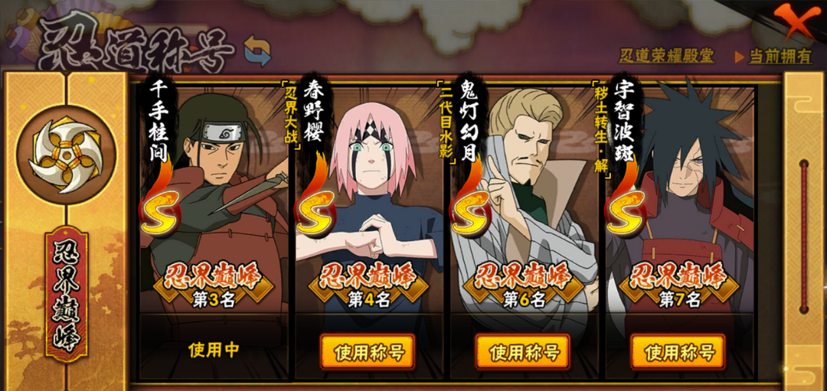Select the 忍界巅峰 category tab
This screenshot has width=827, height=391.
[65, 295]
